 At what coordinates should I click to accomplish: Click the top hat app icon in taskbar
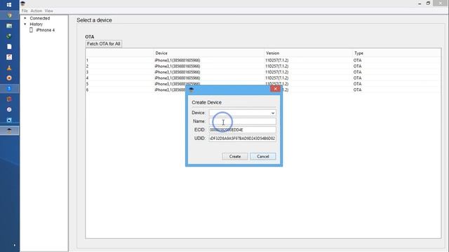point(9,131)
